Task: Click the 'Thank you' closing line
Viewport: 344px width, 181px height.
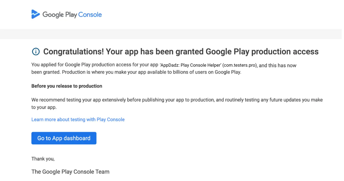Action: click(43, 159)
